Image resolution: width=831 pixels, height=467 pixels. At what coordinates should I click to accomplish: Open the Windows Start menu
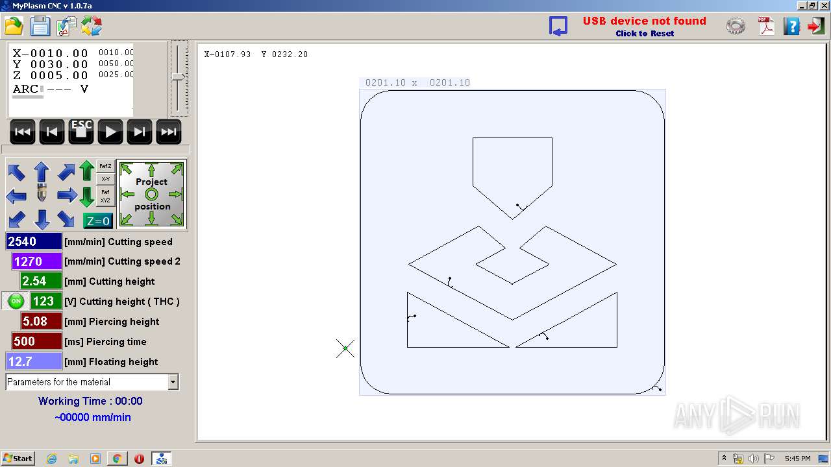point(18,458)
